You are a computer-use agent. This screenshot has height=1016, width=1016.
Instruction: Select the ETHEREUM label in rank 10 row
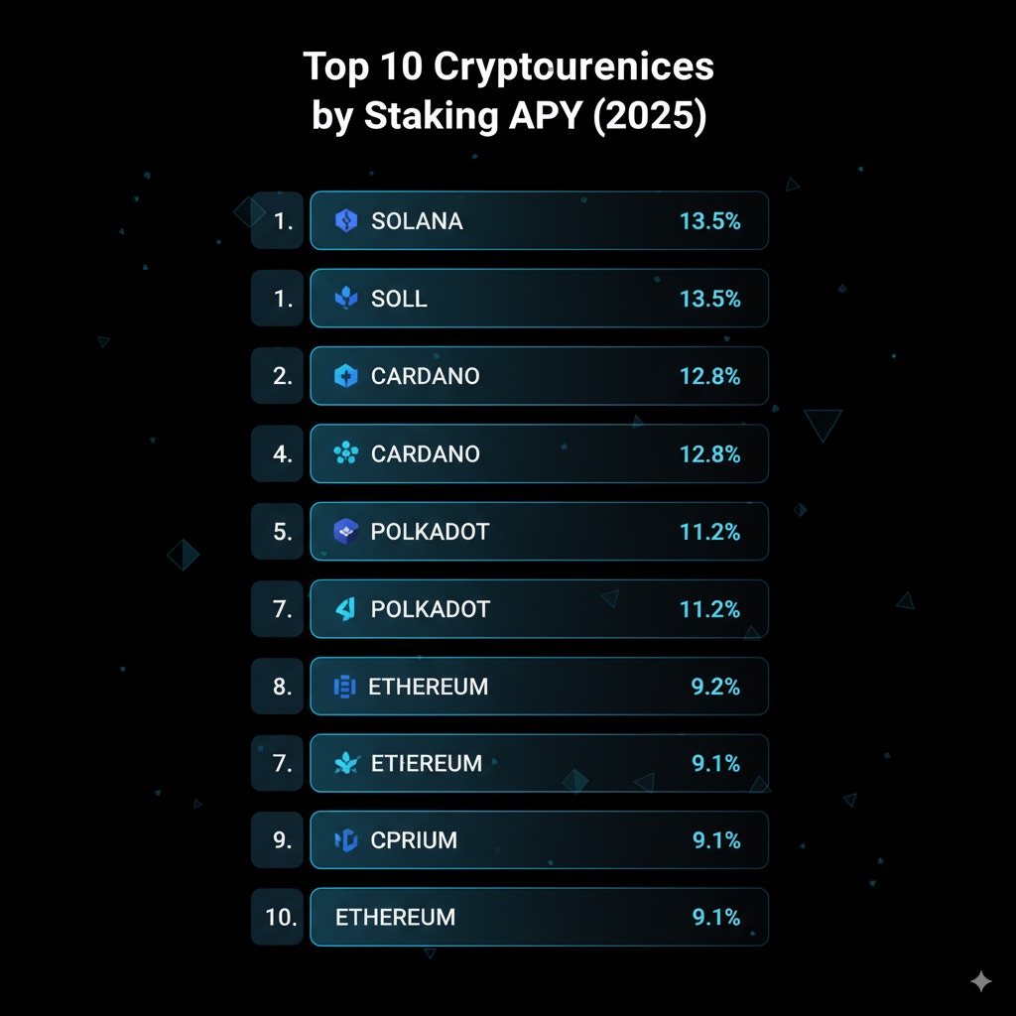tap(395, 918)
